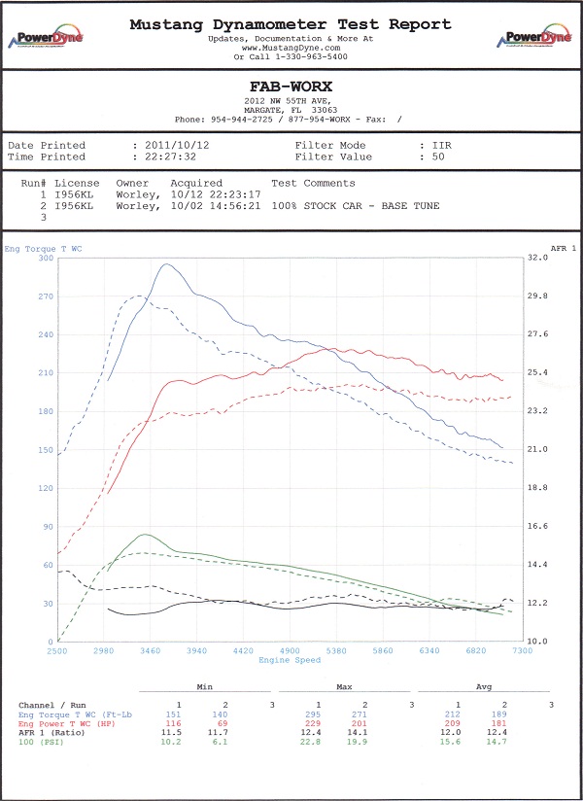This screenshot has width=583, height=801.
Task: Click max PSI value 22.8
Action: (x=311, y=743)
